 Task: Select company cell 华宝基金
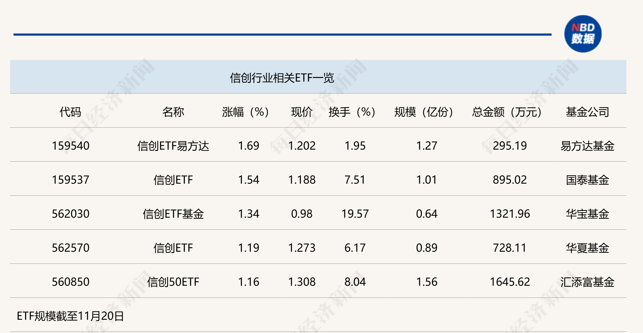pos(587,214)
